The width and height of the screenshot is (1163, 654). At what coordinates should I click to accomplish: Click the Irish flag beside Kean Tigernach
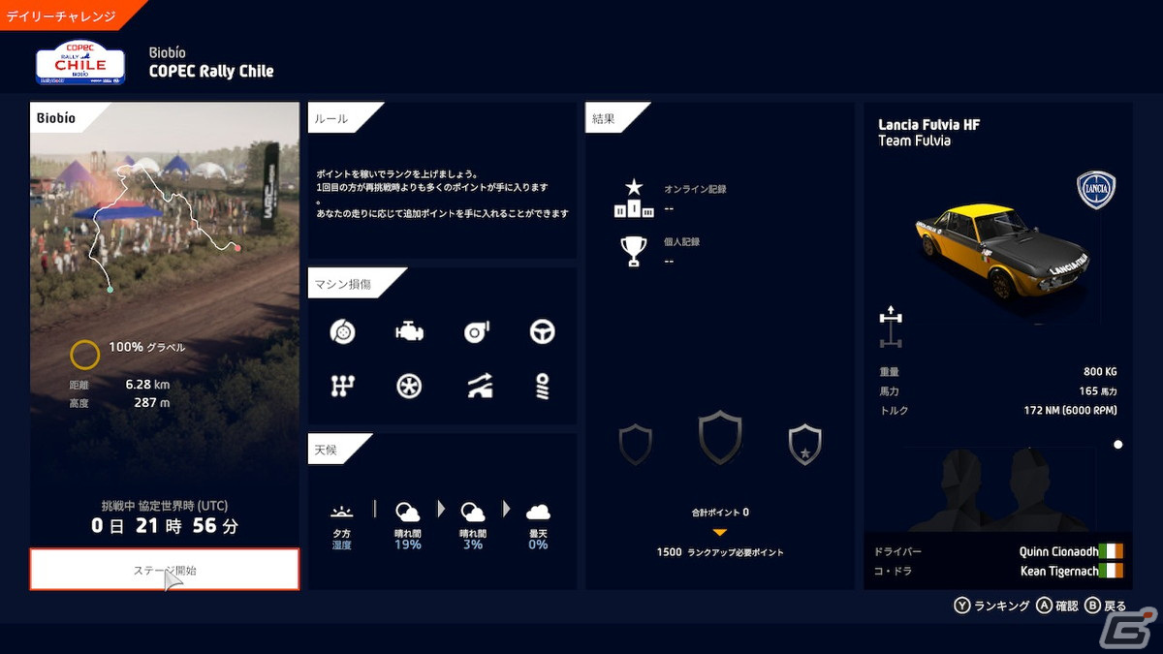point(1111,571)
